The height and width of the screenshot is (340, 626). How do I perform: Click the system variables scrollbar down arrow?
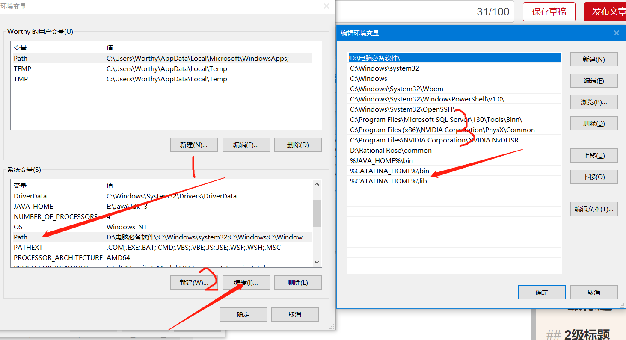point(317,262)
